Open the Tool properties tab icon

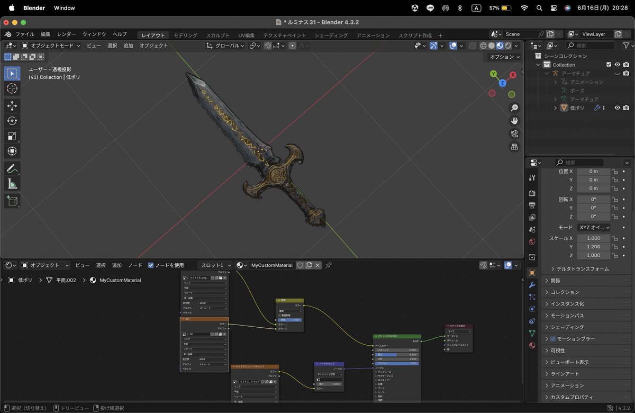532,177
